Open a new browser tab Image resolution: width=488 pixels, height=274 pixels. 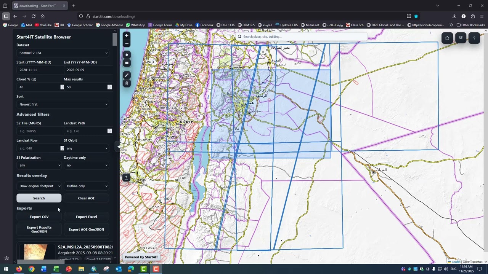pos(74,6)
